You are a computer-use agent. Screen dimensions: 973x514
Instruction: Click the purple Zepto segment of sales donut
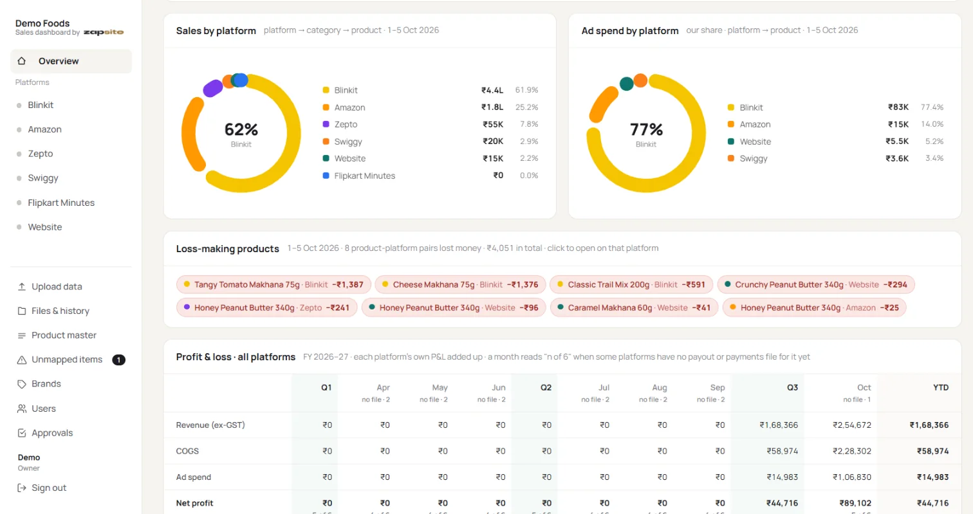pyautogui.click(x=212, y=88)
